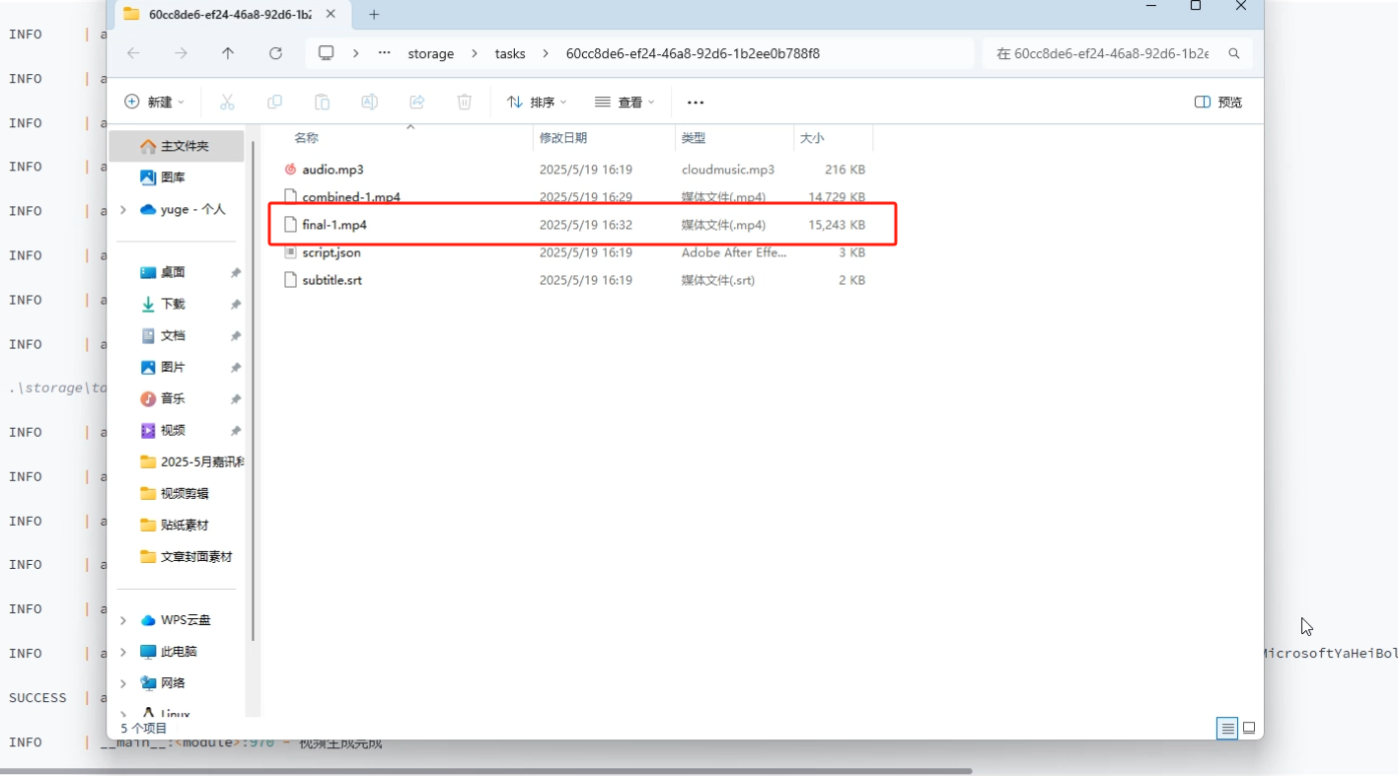
Task: Expand the This PC node
Action: [123, 652]
